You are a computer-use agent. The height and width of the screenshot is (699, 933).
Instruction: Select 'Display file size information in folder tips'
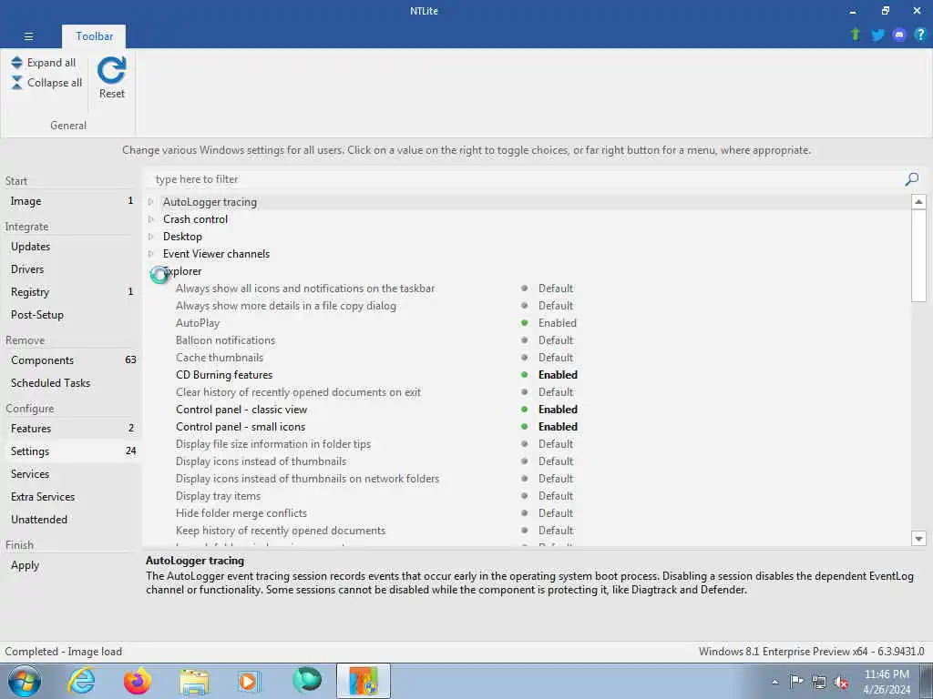click(x=273, y=444)
